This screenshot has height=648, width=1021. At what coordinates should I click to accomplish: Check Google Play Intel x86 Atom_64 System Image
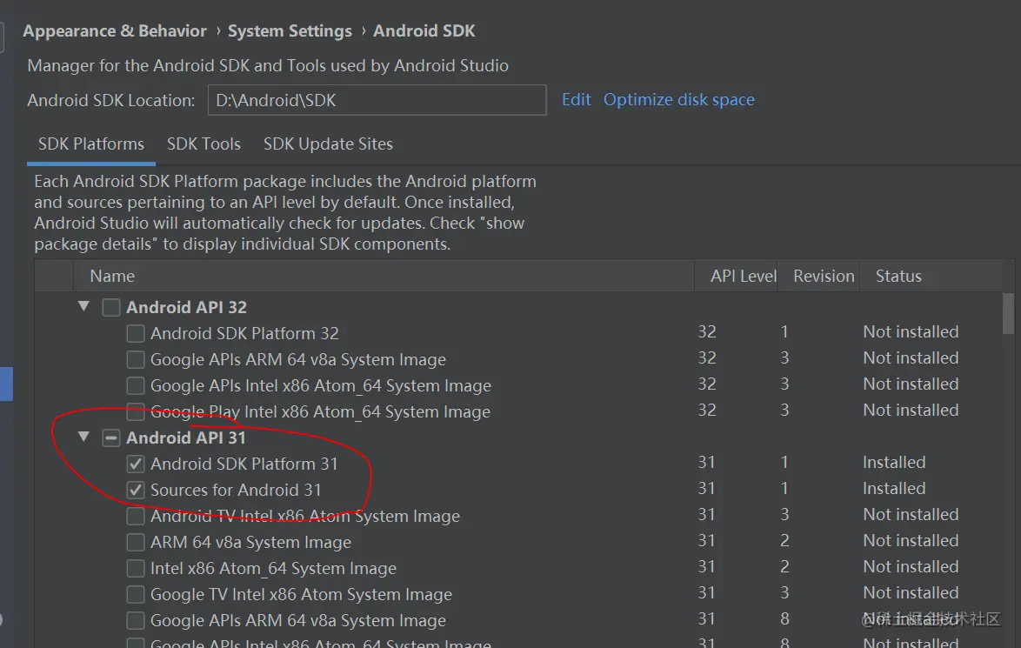pos(136,411)
